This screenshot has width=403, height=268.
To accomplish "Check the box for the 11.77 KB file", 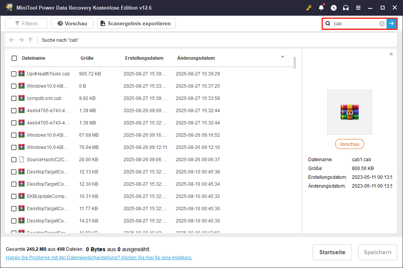I will point(14,209).
